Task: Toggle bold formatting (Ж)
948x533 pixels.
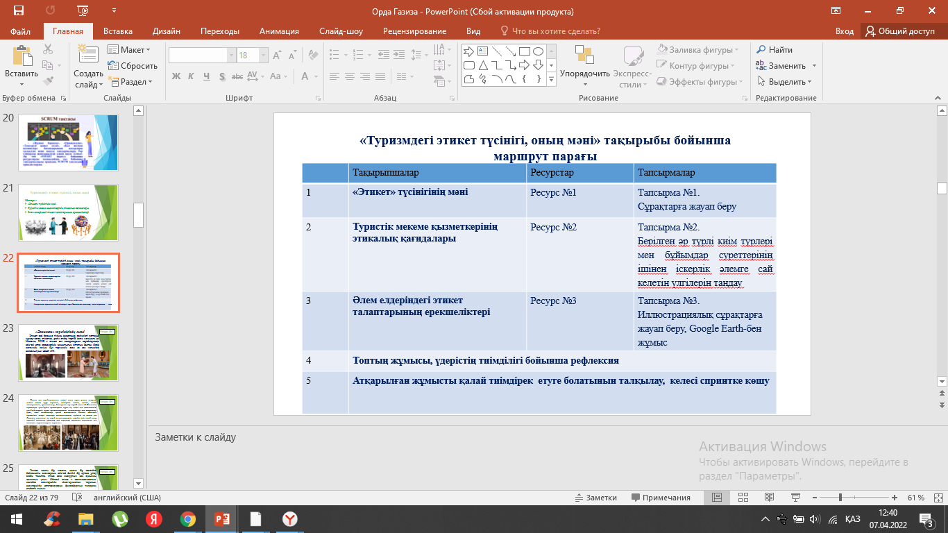Action: 176,76
